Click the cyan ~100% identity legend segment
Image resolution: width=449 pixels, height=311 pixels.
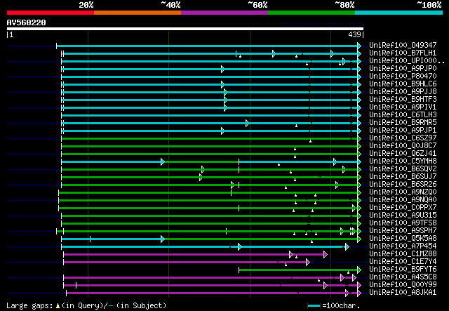pyautogui.click(x=398, y=13)
